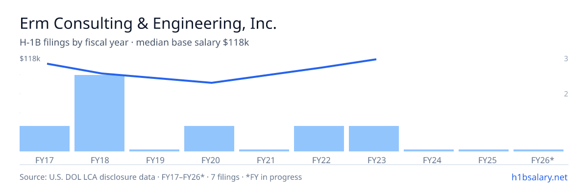Click the tiny FY21 bar

click(x=264, y=150)
